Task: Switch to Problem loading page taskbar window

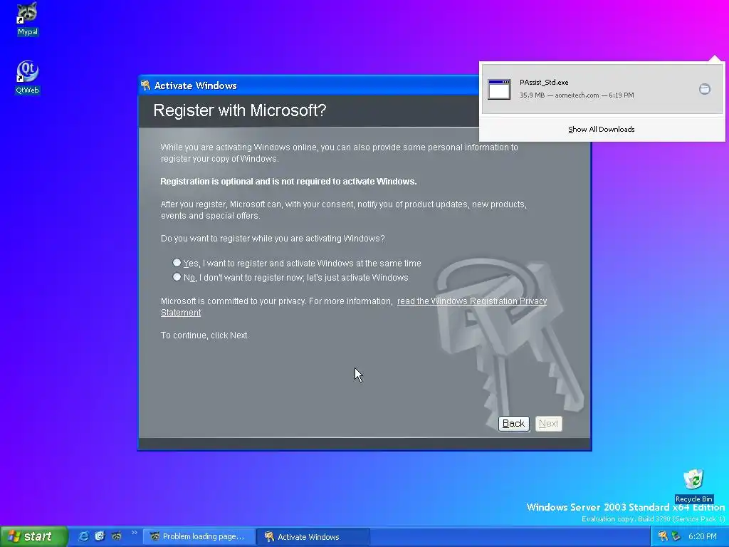Action: pyautogui.click(x=198, y=536)
